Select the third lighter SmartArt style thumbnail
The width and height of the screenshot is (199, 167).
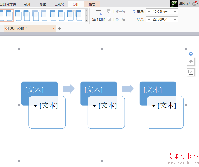pyautogui.click(x=40, y=15)
